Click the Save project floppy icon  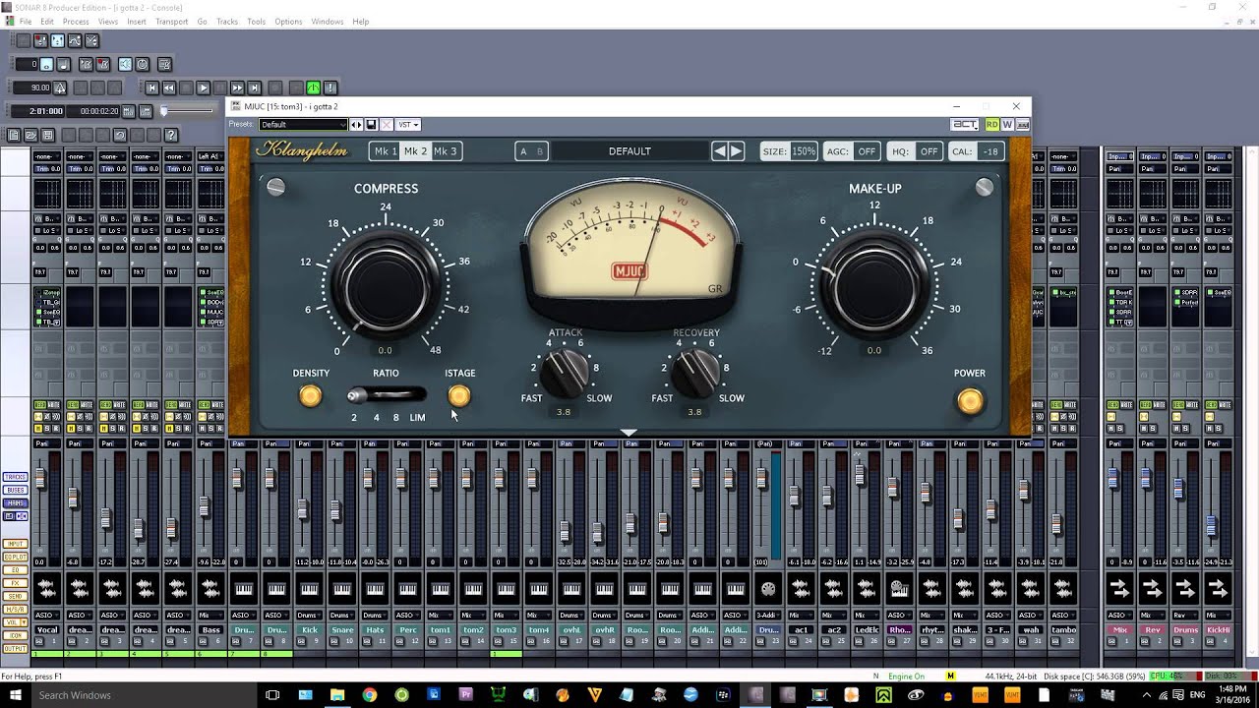pyautogui.click(x=47, y=135)
